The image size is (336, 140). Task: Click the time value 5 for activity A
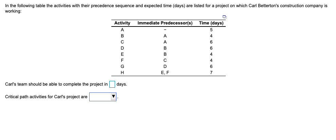point(211,30)
